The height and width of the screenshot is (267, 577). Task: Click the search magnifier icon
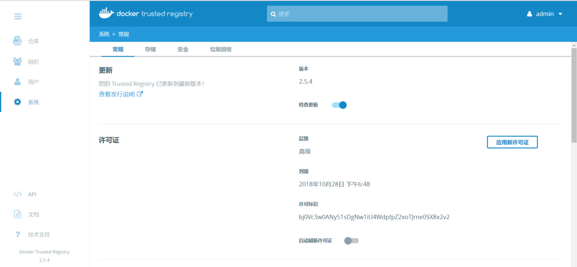pyautogui.click(x=273, y=14)
